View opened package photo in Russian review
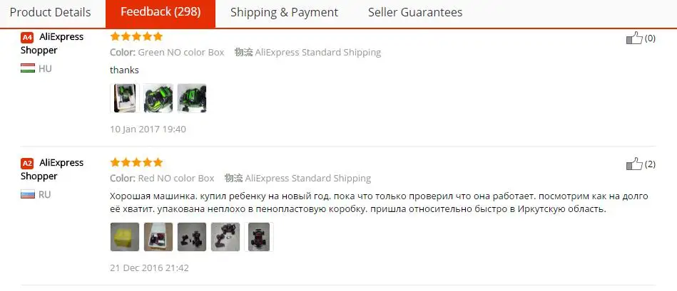This screenshot has width=677, height=291. click(158, 237)
